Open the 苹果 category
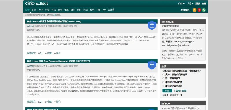The width and height of the screenshot is (231, 110). (66, 10)
